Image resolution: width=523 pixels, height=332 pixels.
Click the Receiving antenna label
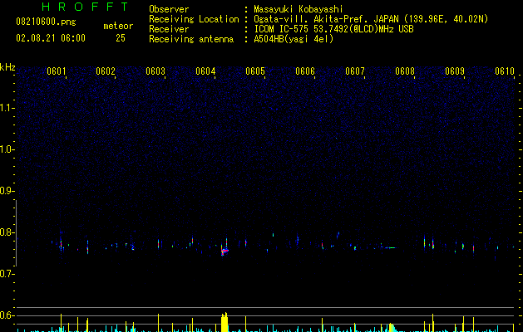tap(191, 39)
